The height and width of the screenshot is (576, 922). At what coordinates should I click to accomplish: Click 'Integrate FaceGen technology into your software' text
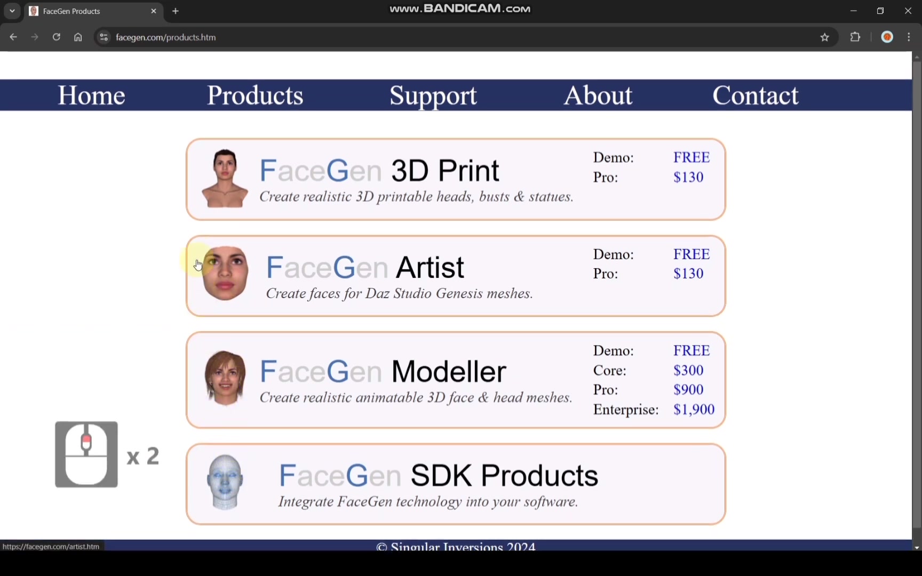[428, 502]
